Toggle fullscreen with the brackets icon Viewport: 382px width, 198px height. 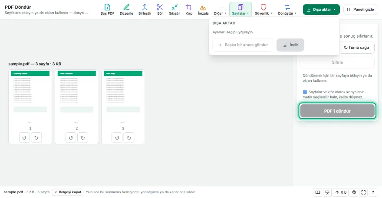point(363,192)
